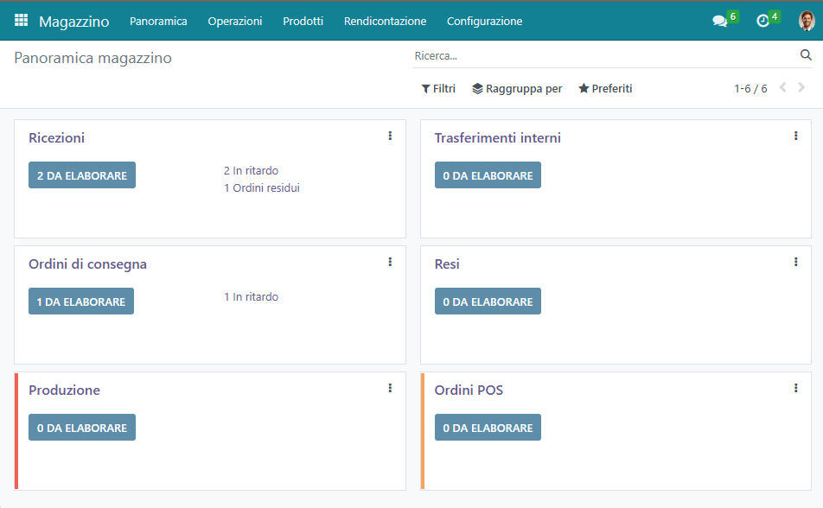Open the Configurazione menu
The height and width of the screenshot is (508, 823).
point(484,22)
